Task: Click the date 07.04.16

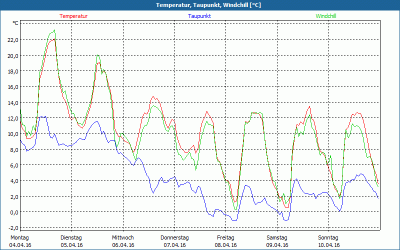Action: [174, 245]
